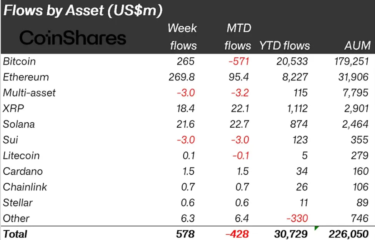Select Bitcoin's AUM value 179,251

tap(350, 62)
